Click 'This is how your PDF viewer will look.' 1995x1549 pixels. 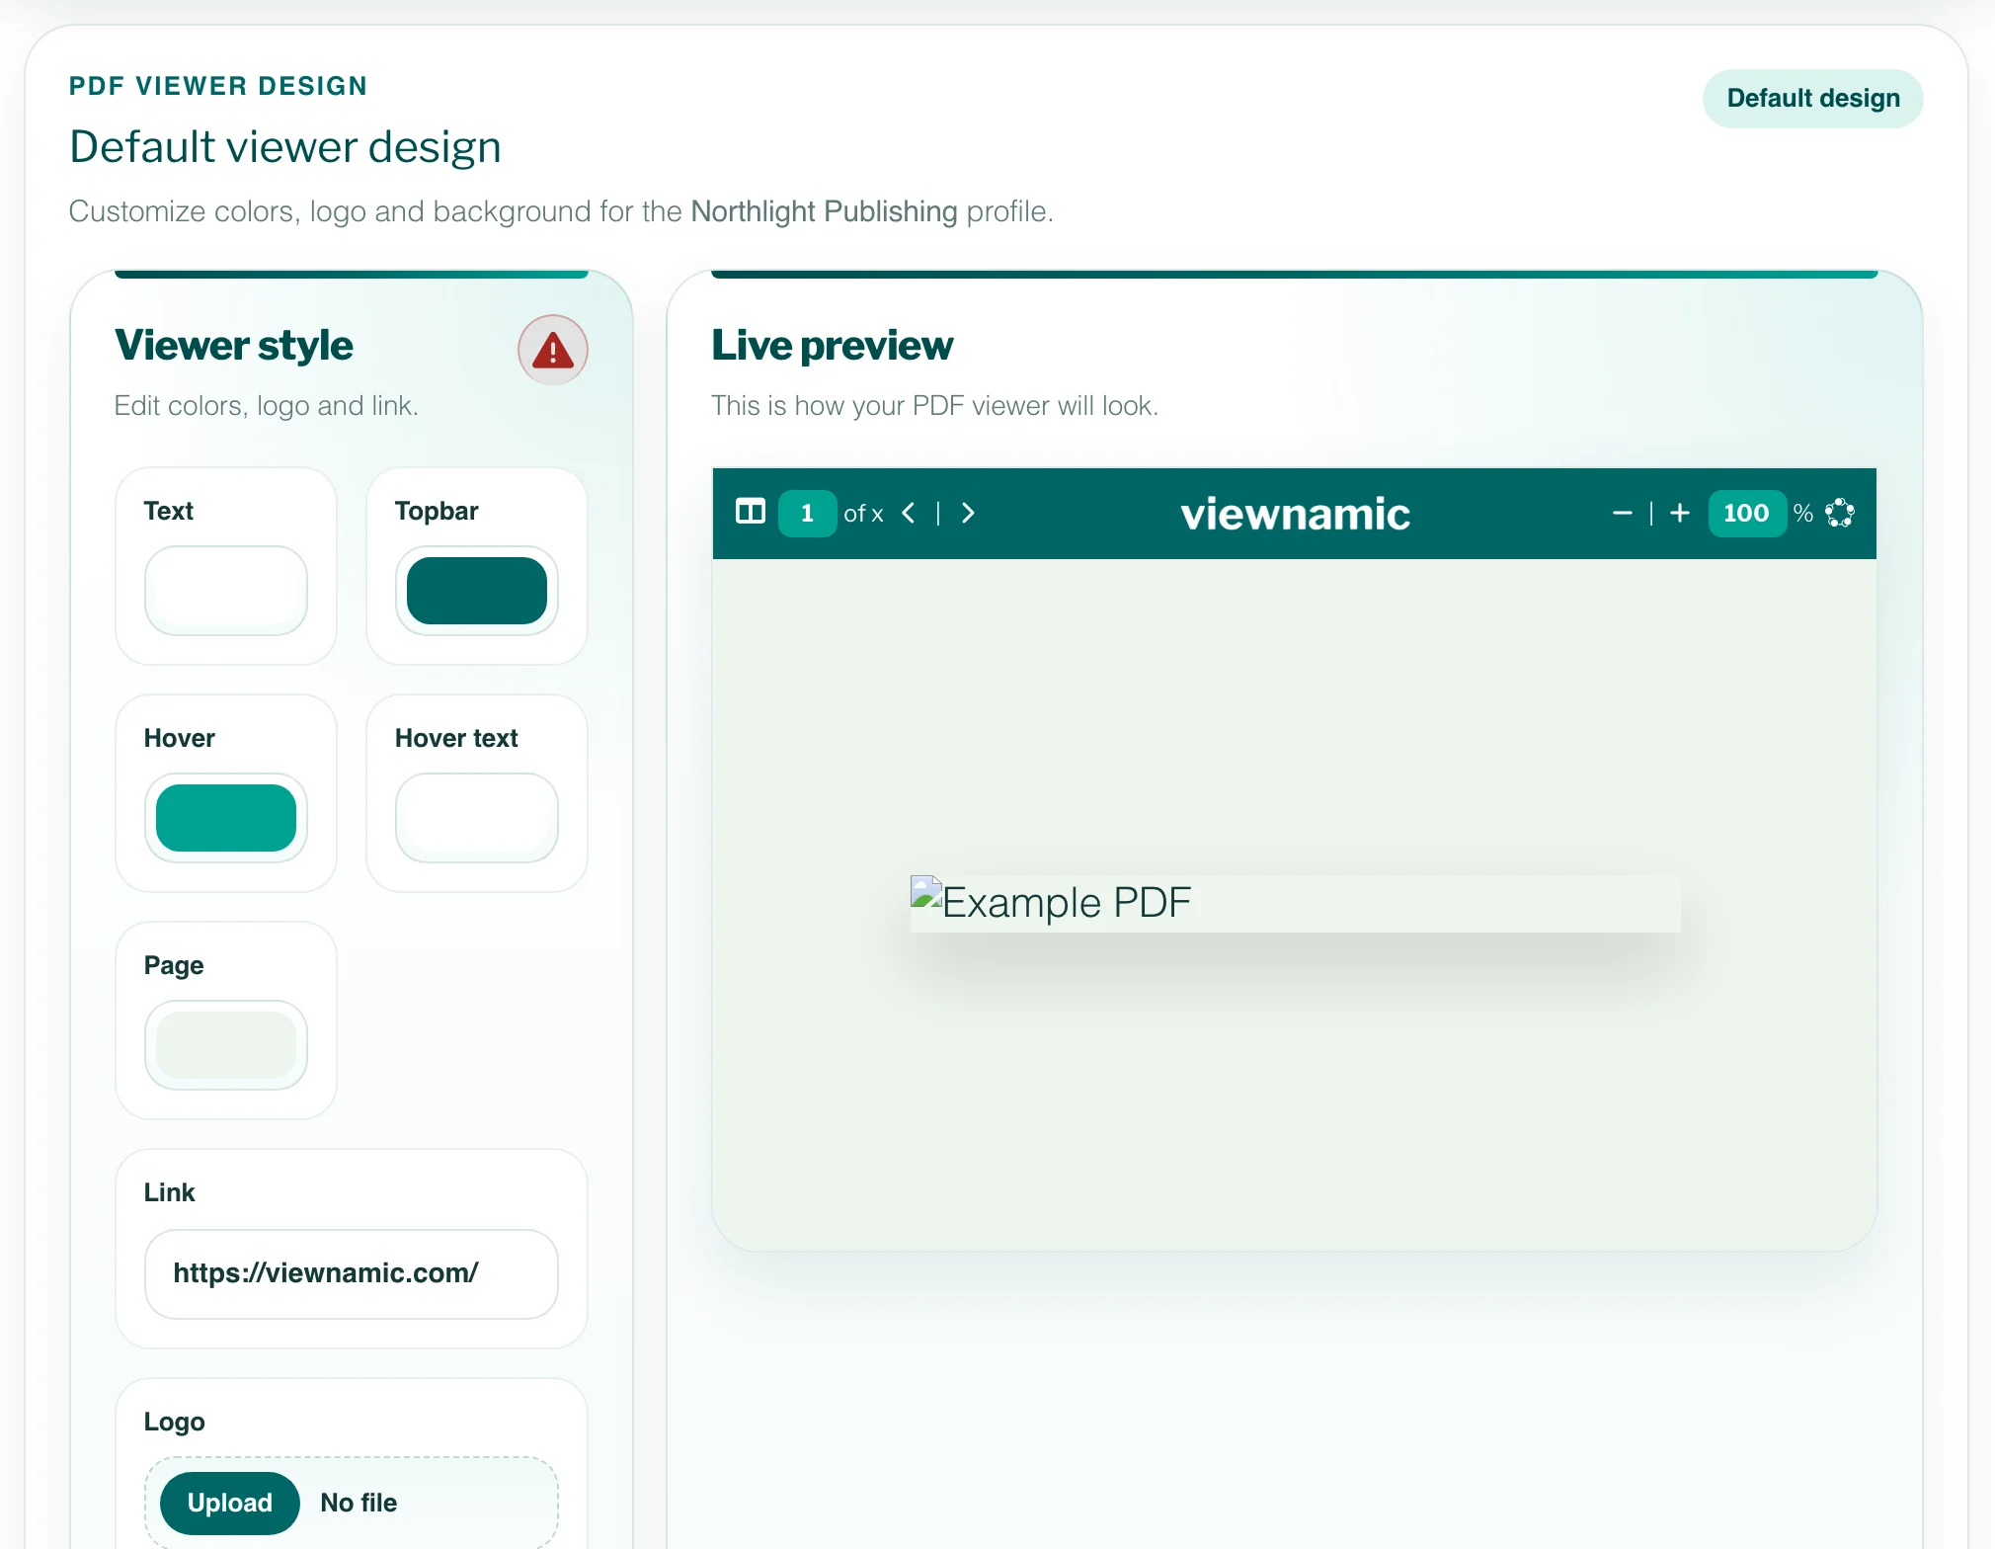coord(934,406)
